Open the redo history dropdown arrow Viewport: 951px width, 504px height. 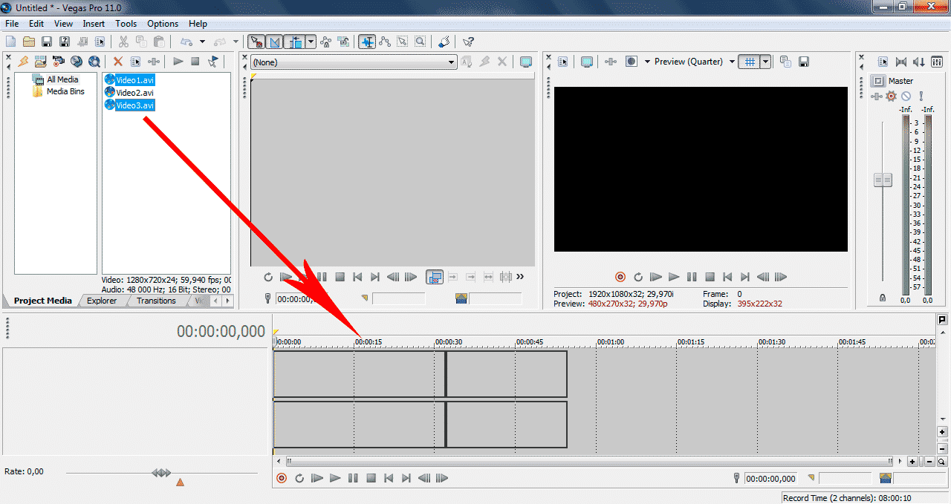pyautogui.click(x=236, y=42)
